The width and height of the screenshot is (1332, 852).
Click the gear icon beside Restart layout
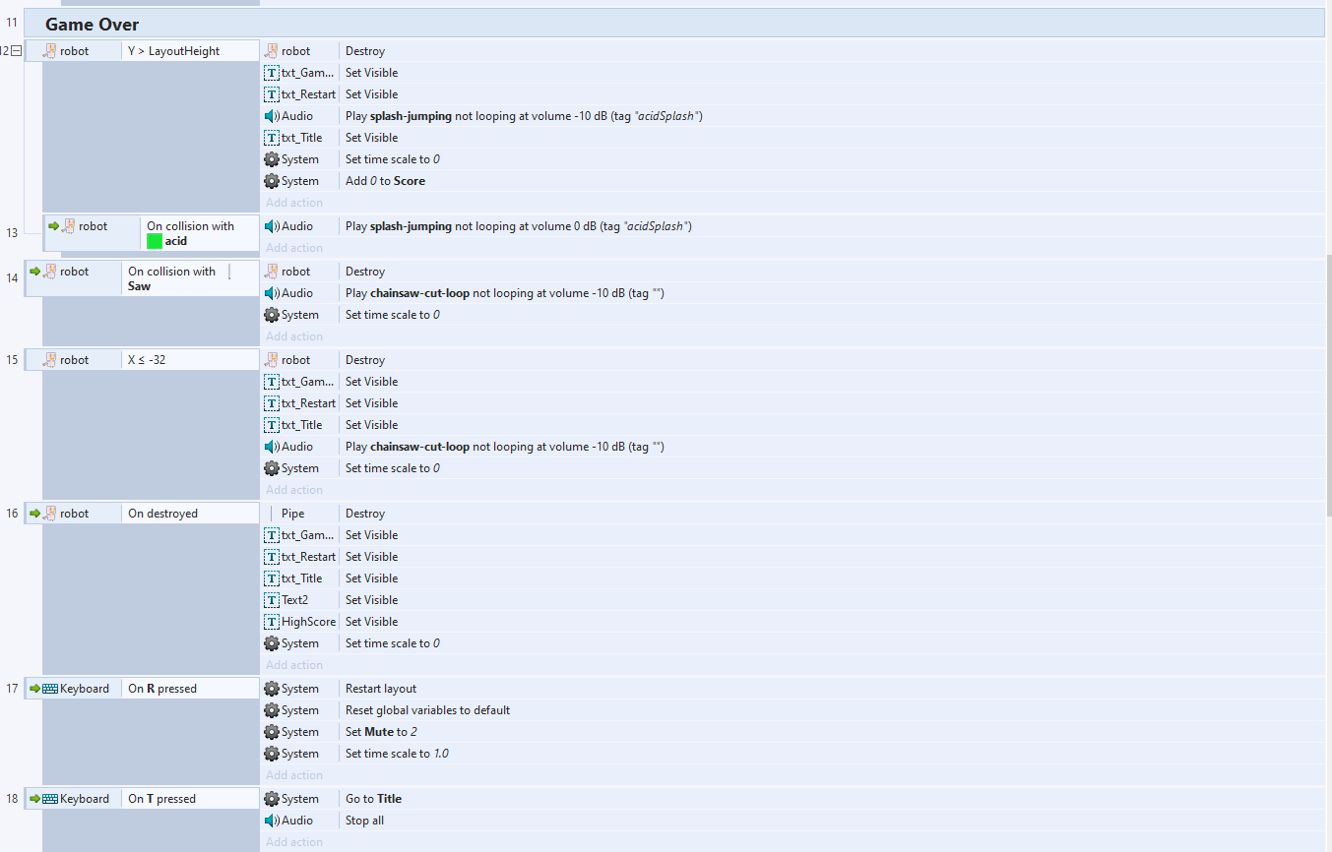click(272, 689)
